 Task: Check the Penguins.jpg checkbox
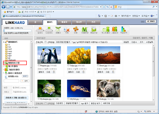coord(39,65)
